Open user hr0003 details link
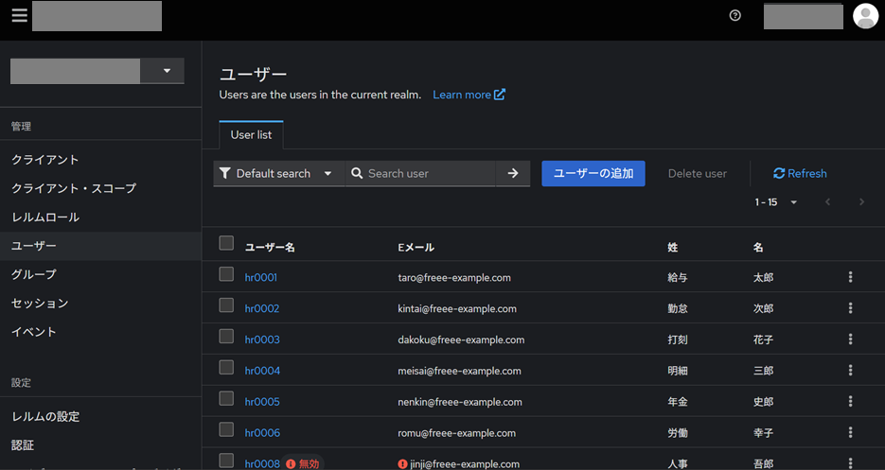 click(x=262, y=339)
